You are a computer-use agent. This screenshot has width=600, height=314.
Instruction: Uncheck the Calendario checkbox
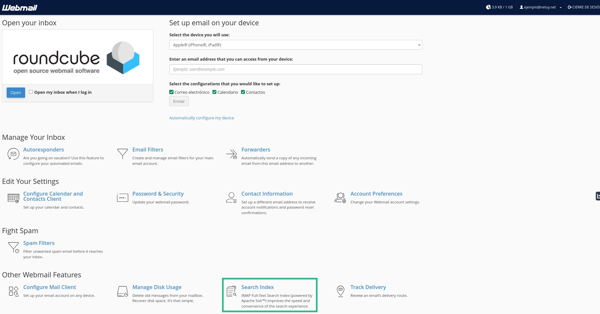(x=214, y=92)
